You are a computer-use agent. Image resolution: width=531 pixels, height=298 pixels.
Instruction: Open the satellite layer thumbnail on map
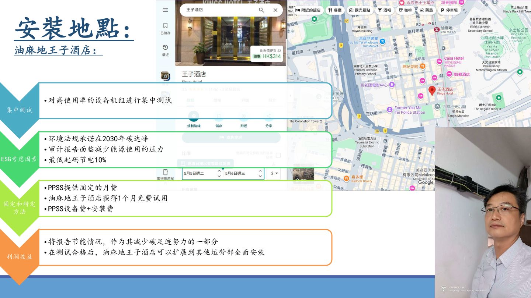tap(303, 174)
